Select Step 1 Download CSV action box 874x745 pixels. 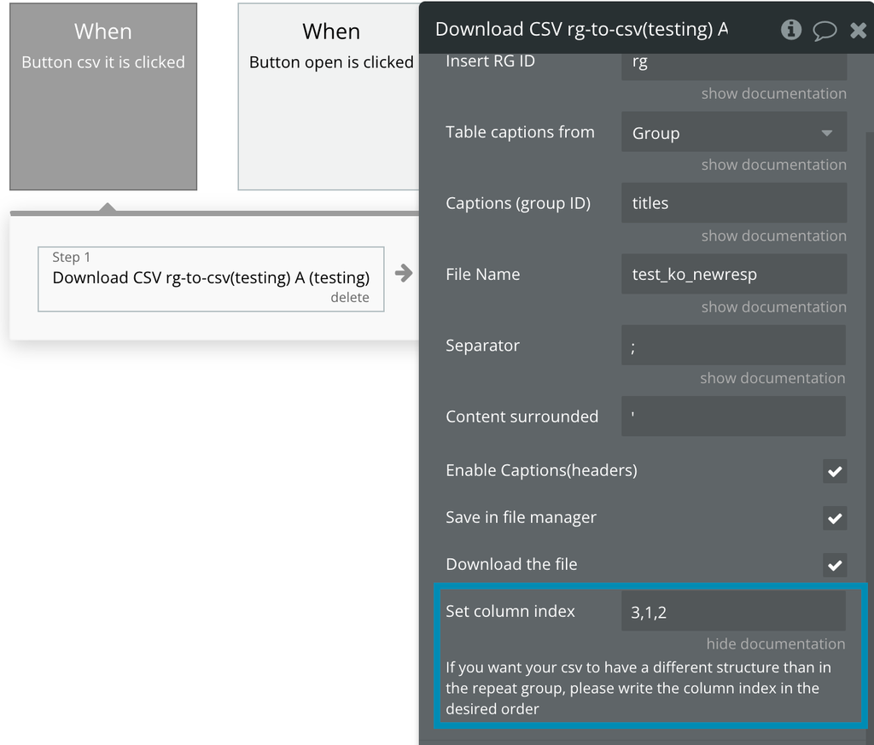(211, 277)
